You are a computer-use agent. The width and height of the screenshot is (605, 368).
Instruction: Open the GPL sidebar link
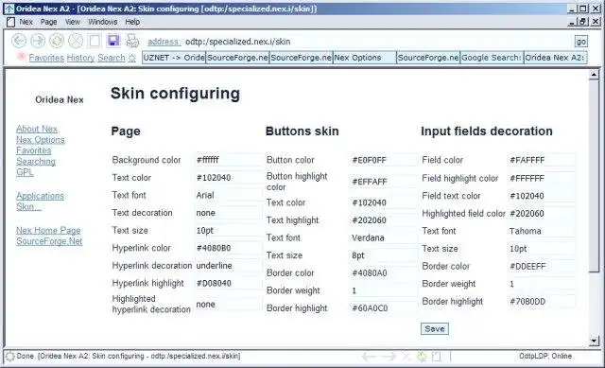tap(25, 172)
